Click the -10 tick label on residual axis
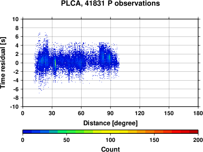 [x=14, y=107]
